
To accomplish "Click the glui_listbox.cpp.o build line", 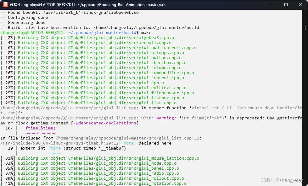I will tap(92, 98).
